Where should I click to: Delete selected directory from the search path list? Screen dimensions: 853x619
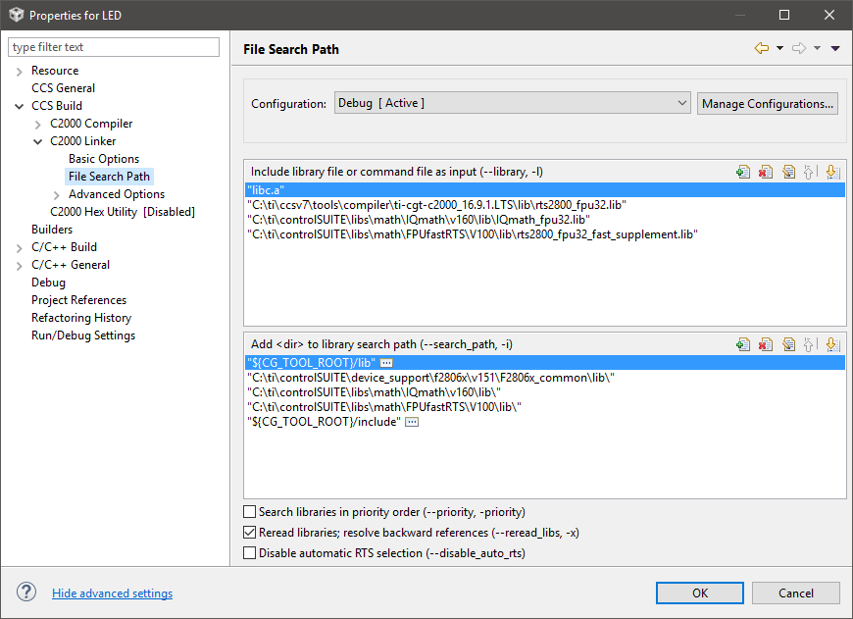click(x=766, y=344)
